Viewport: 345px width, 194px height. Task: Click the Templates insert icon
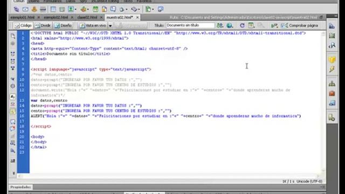tap(149, 9)
